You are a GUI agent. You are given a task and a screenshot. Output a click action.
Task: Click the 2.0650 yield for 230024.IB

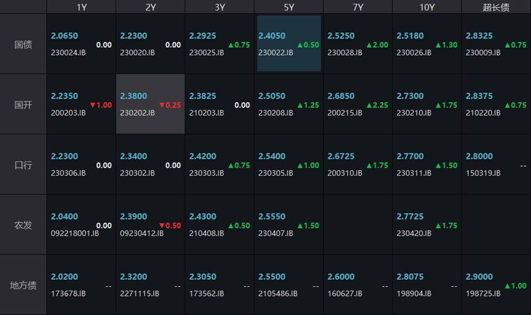(64, 36)
